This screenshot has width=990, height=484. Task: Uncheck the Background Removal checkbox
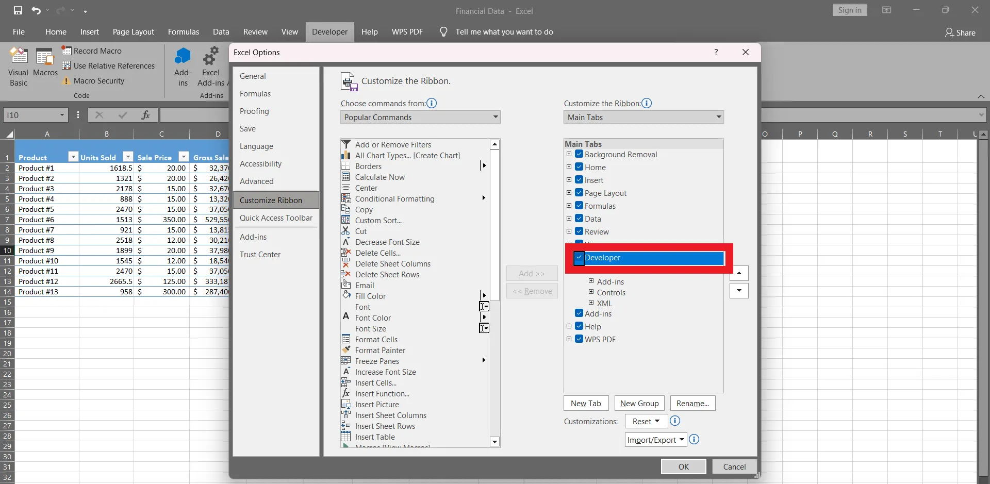tap(580, 154)
